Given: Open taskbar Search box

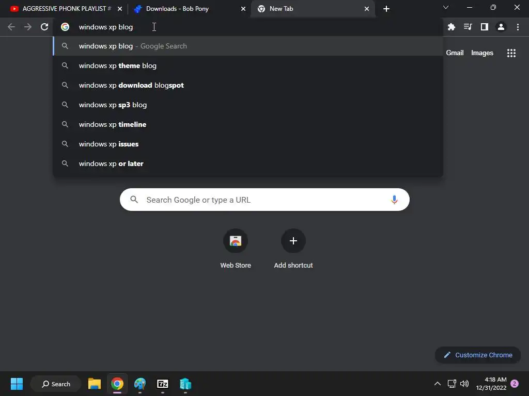Looking at the screenshot, I should pos(56,384).
